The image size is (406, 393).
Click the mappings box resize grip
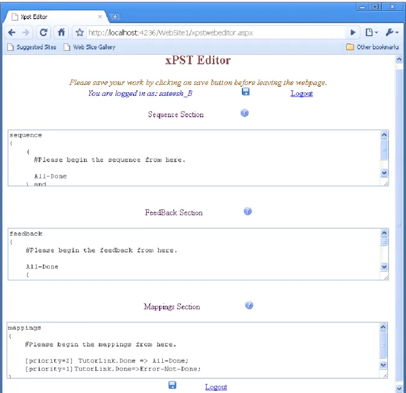(385, 376)
